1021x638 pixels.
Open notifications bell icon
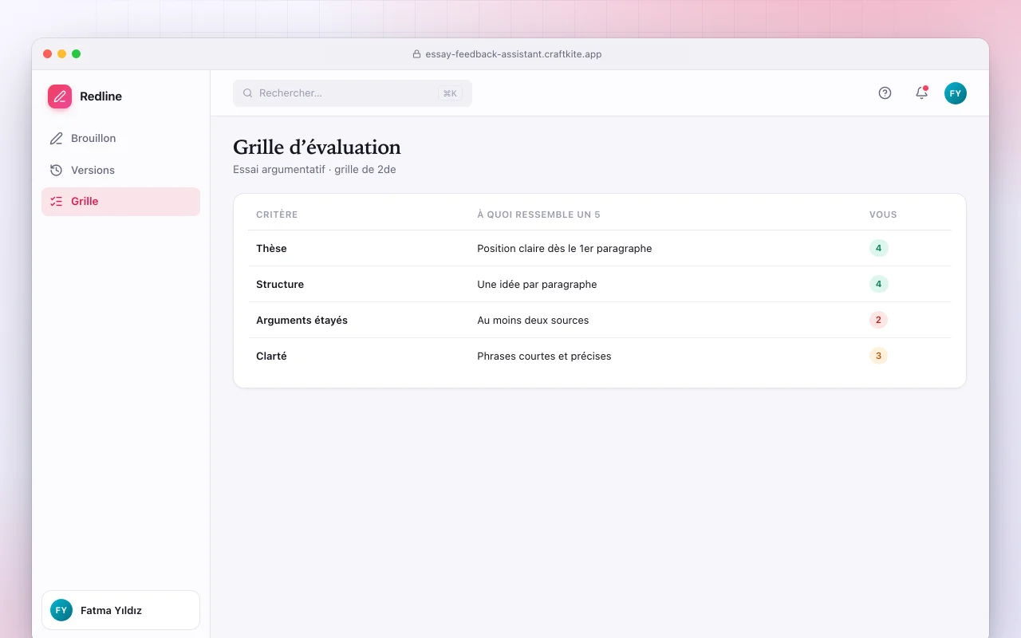[921, 93]
